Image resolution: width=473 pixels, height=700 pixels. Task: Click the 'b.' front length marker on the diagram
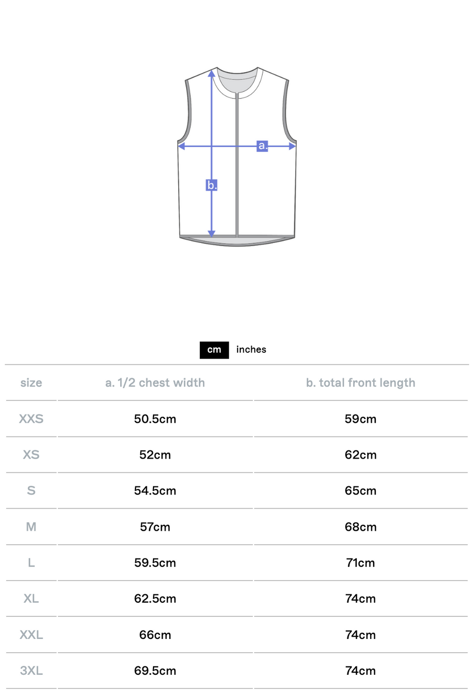click(x=211, y=185)
